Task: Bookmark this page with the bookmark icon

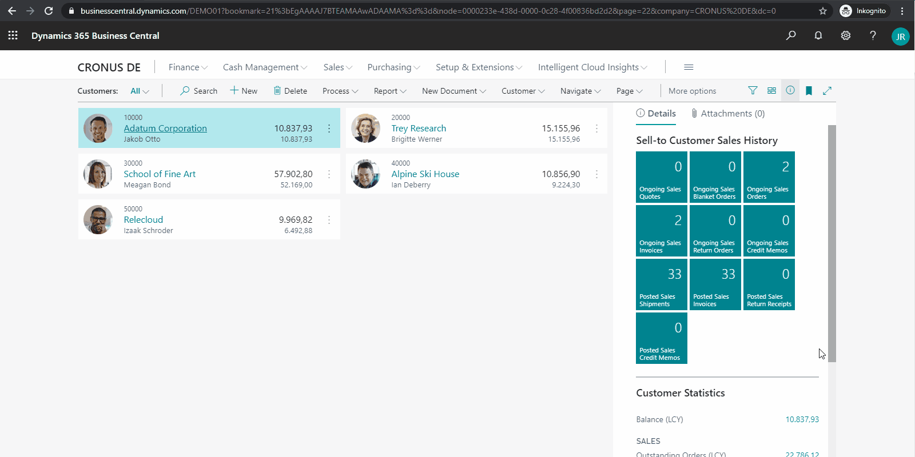Action: click(x=809, y=90)
